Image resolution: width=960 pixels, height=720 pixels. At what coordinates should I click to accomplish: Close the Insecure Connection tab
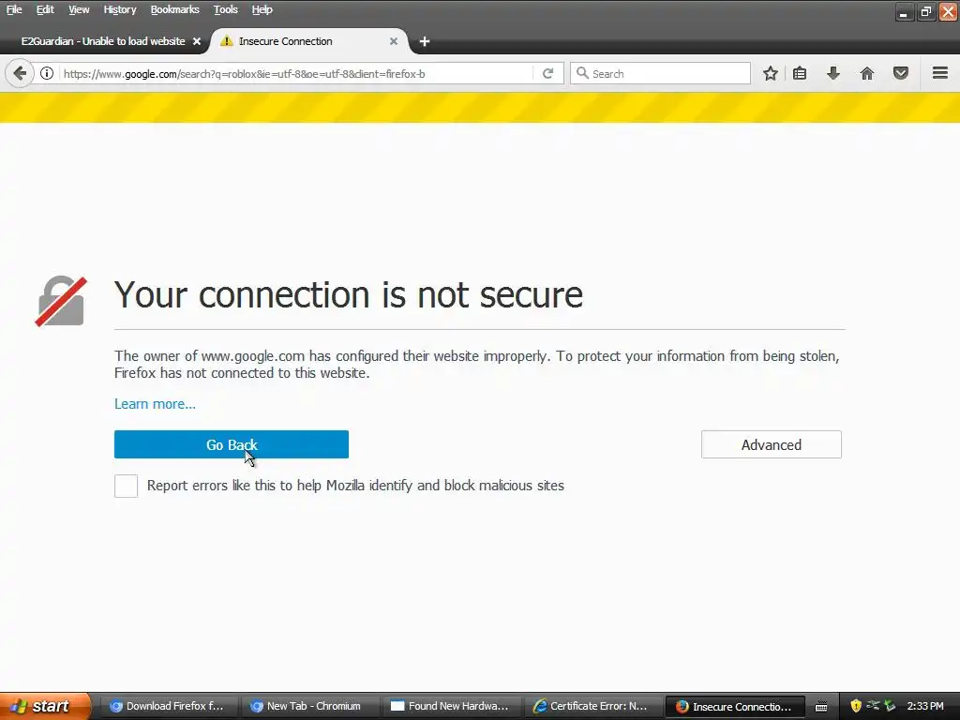(x=394, y=41)
